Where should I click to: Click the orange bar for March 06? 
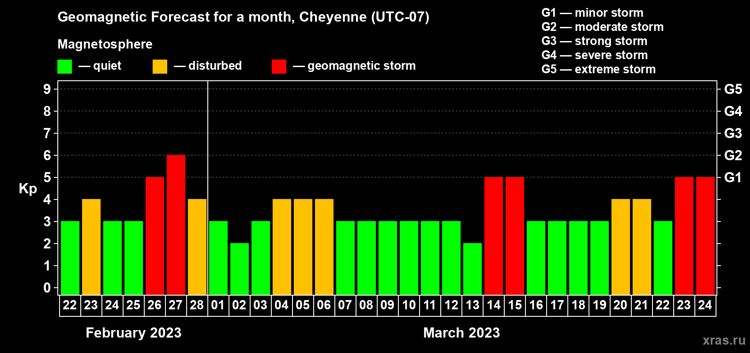(x=324, y=247)
